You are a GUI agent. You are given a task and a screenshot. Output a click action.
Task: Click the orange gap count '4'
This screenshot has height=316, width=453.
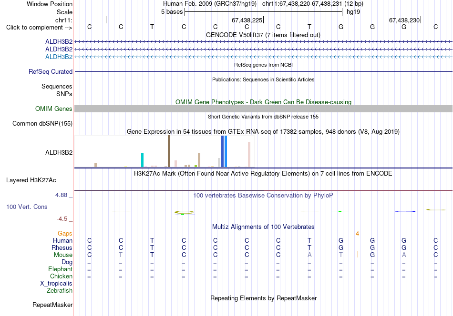(x=357, y=234)
